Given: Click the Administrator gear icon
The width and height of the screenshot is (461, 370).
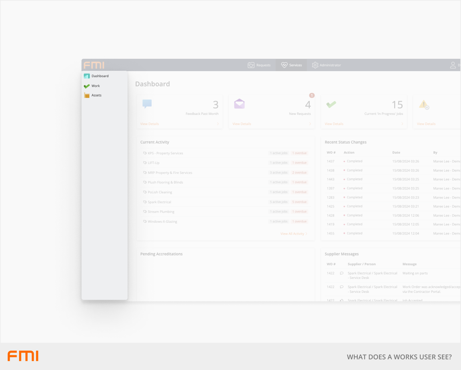Looking at the screenshot, I should coord(315,65).
